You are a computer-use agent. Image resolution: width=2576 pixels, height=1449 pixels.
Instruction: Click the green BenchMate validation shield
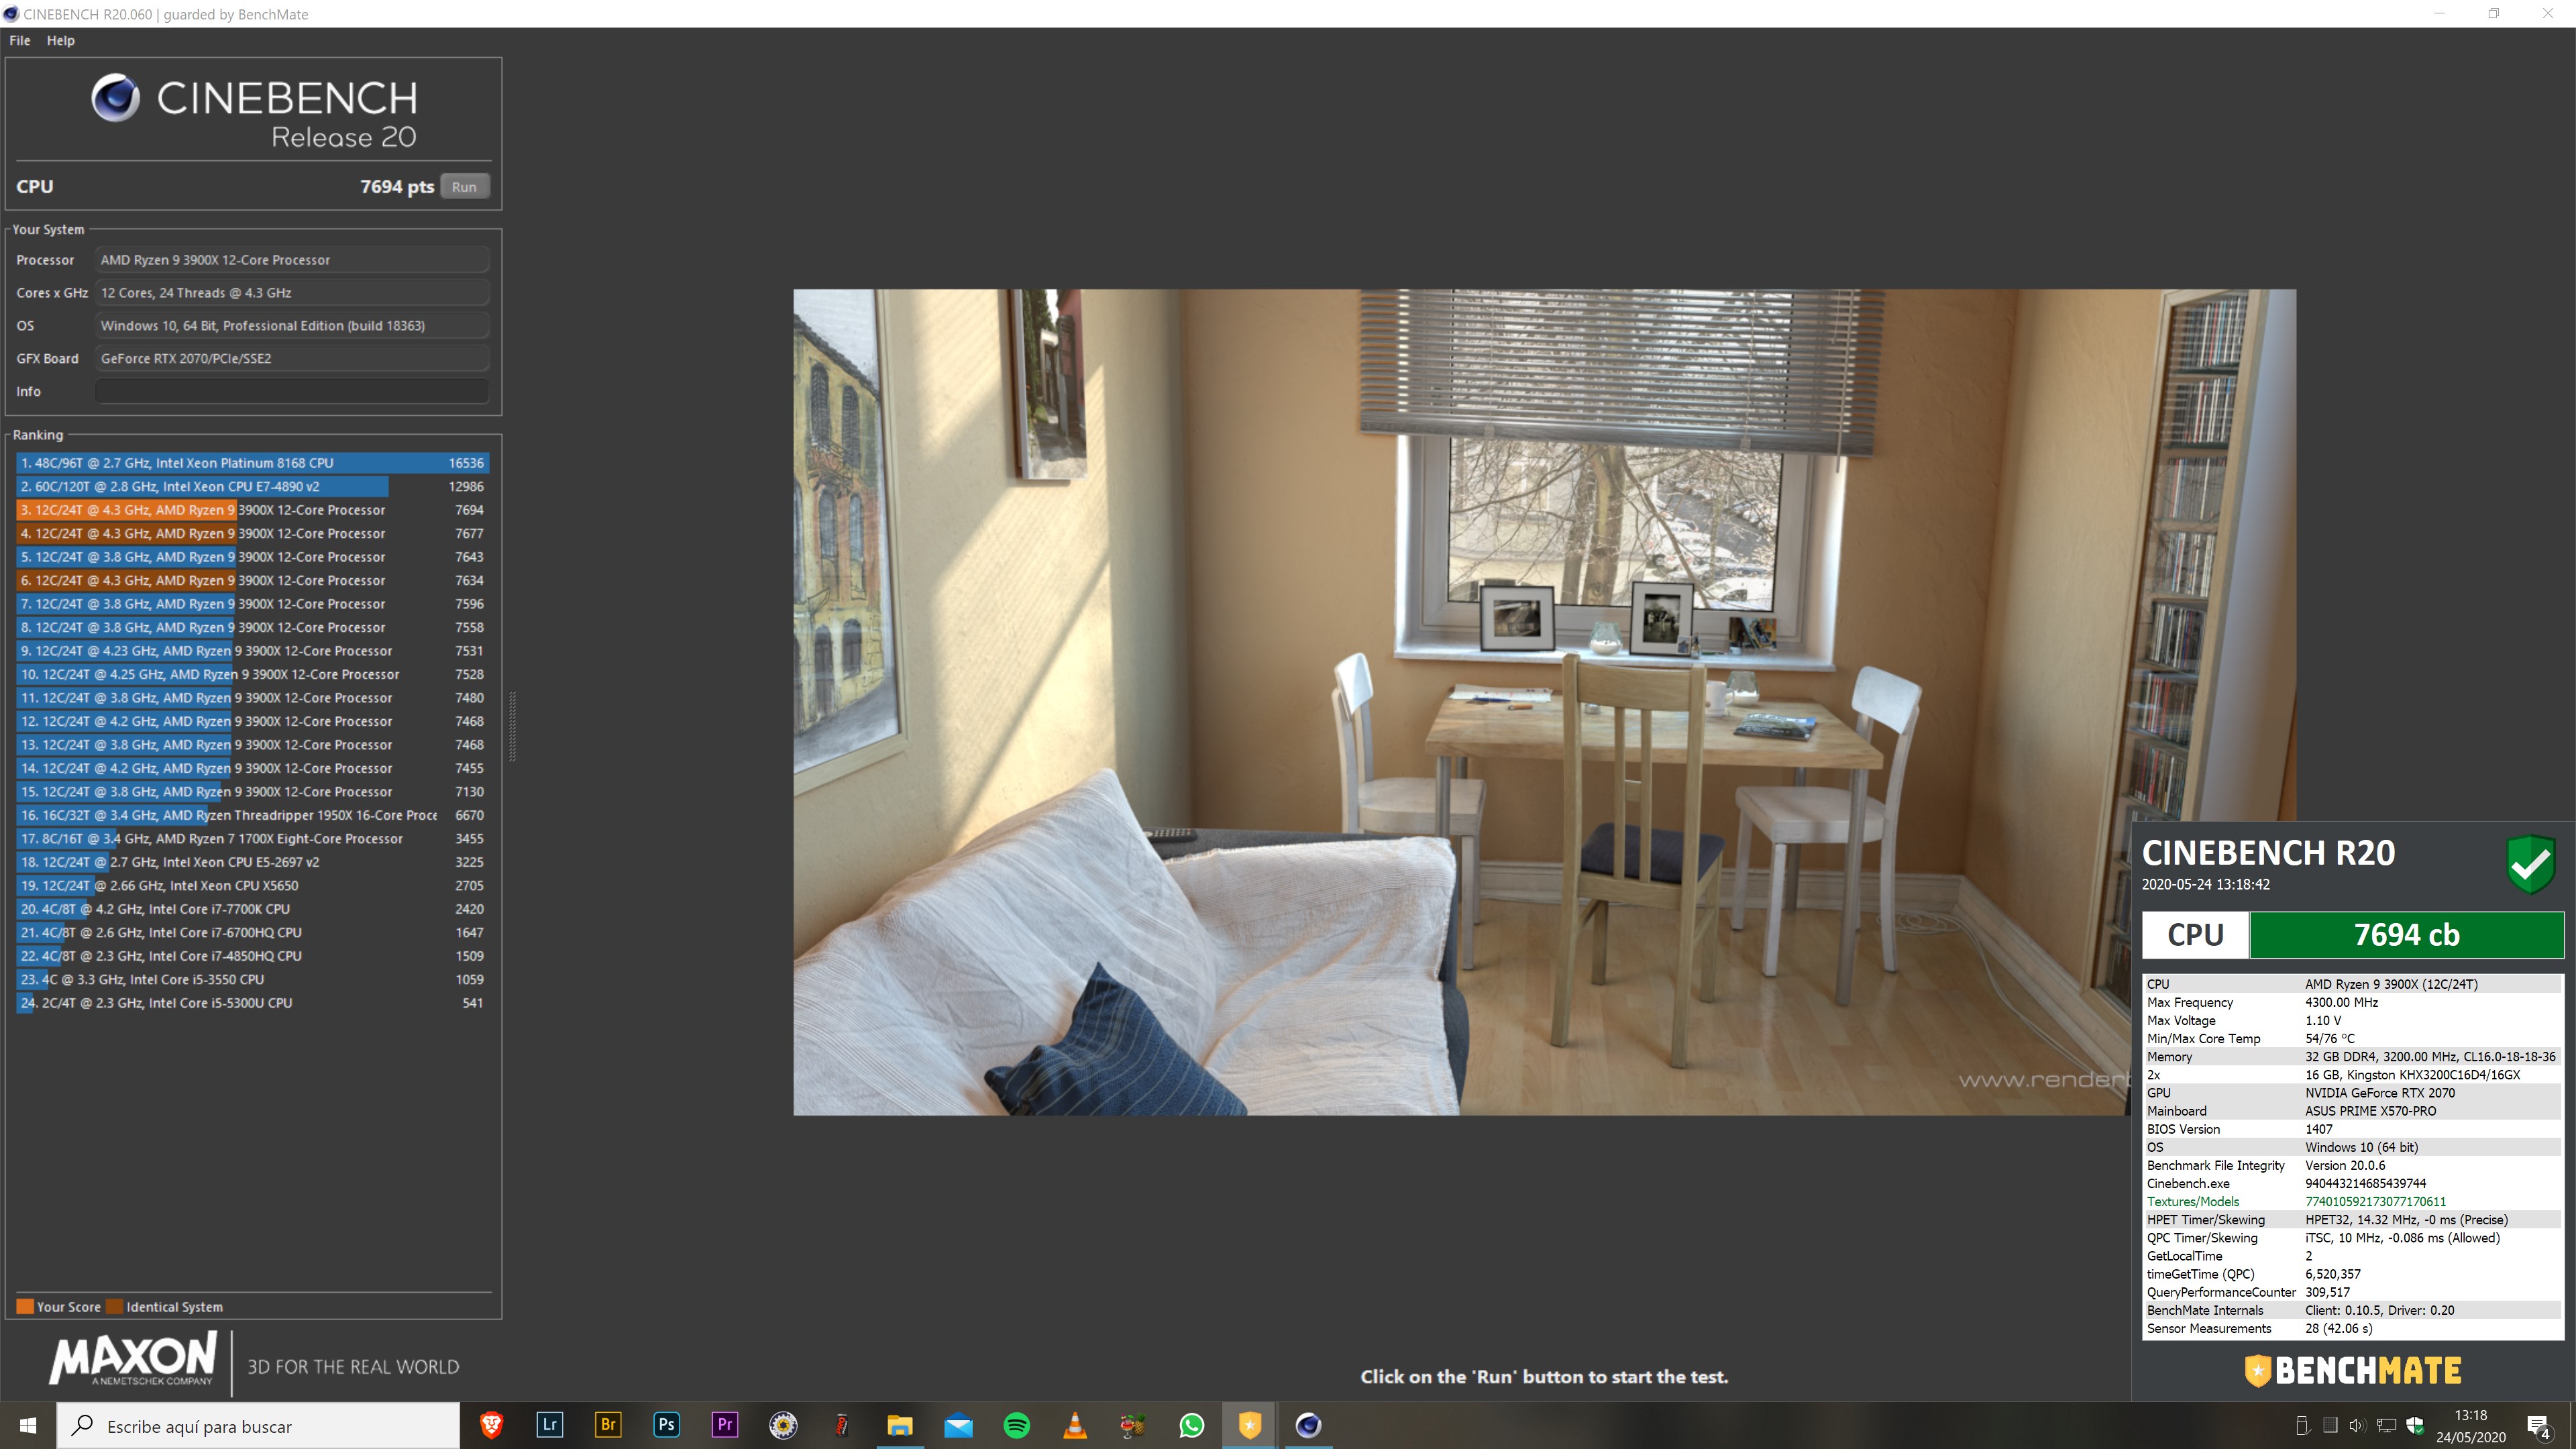pyautogui.click(x=2531, y=864)
